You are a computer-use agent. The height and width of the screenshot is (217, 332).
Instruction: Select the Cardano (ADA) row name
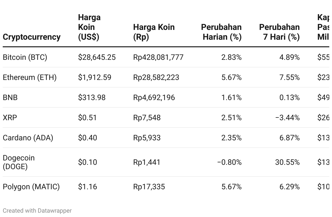tap(28, 138)
